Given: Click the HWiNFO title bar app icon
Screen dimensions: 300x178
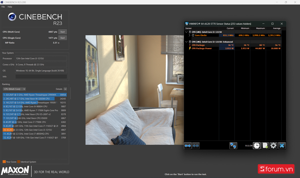Looking at the screenshot, I should tap(187, 24).
